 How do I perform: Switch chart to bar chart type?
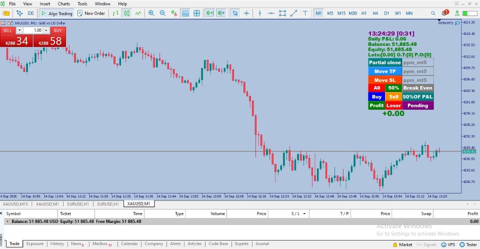(x=115, y=13)
